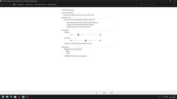Switch to Control Panel taskbar icon

pos(23,97)
